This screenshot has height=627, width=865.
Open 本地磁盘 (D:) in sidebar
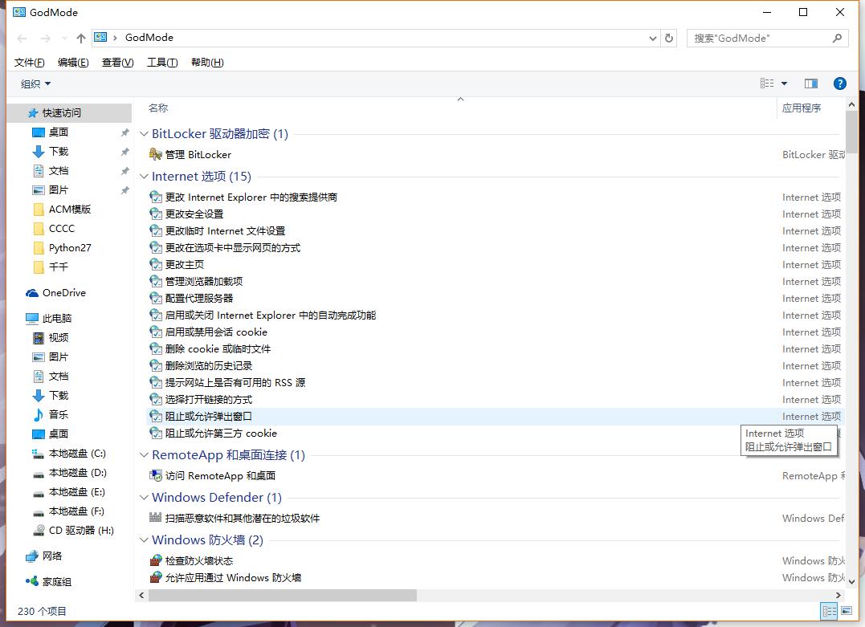pyautogui.click(x=78, y=473)
